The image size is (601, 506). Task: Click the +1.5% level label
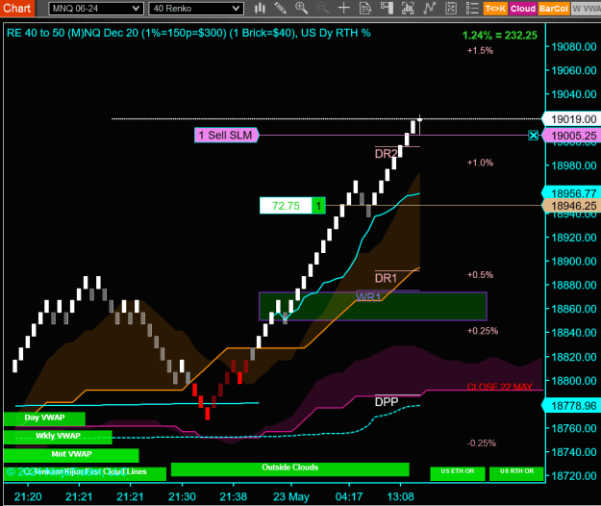(x=480, y=51)
